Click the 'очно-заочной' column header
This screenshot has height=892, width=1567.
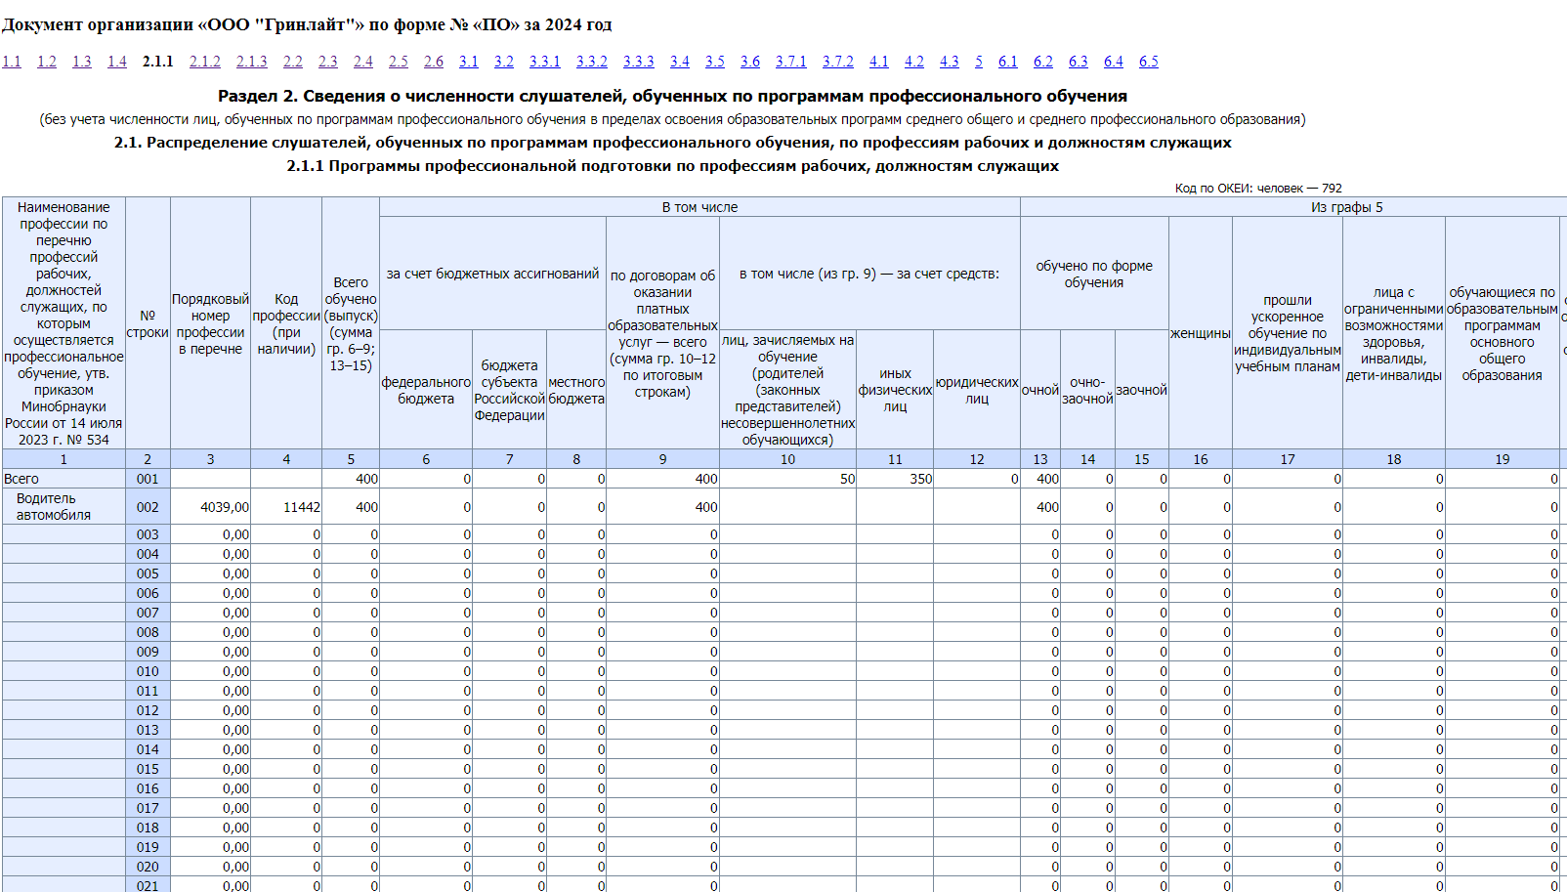[x=1087, y=390]
